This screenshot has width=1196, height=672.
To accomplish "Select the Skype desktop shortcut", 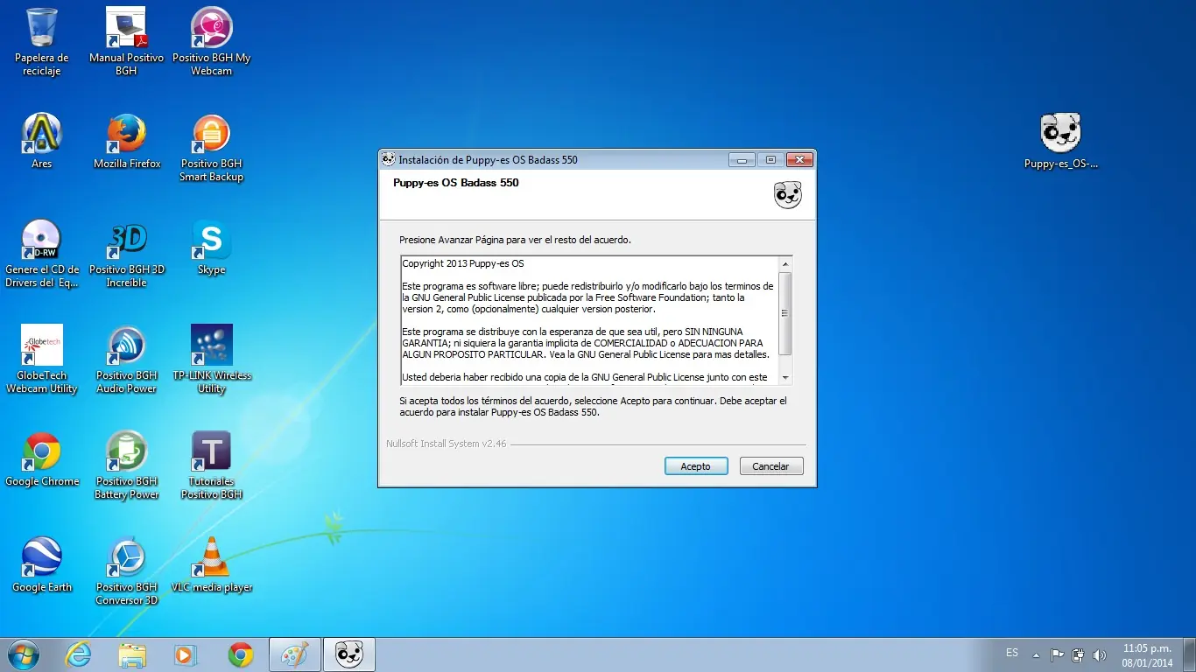I will click(211, 247).
